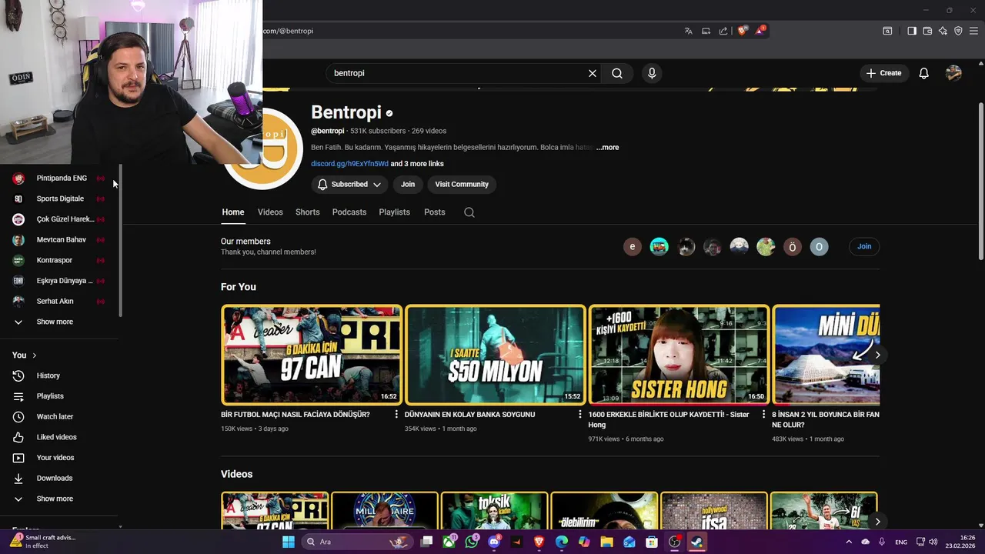This screenshot has width=985, height=554.
Task: Open Leo AI sparkle icon
Action: click(x=943, y=31)
